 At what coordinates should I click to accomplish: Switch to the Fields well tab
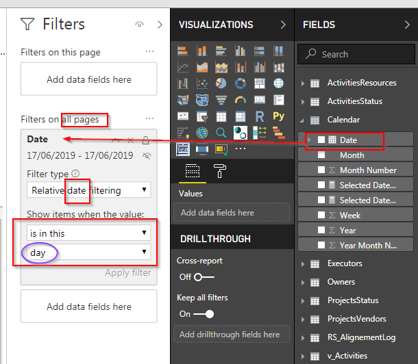point(193,171)
